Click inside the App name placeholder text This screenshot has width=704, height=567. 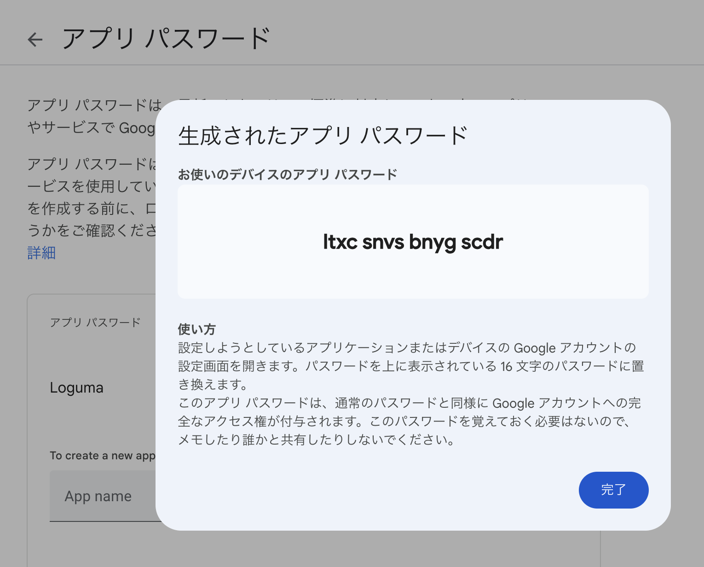(98, 496)
